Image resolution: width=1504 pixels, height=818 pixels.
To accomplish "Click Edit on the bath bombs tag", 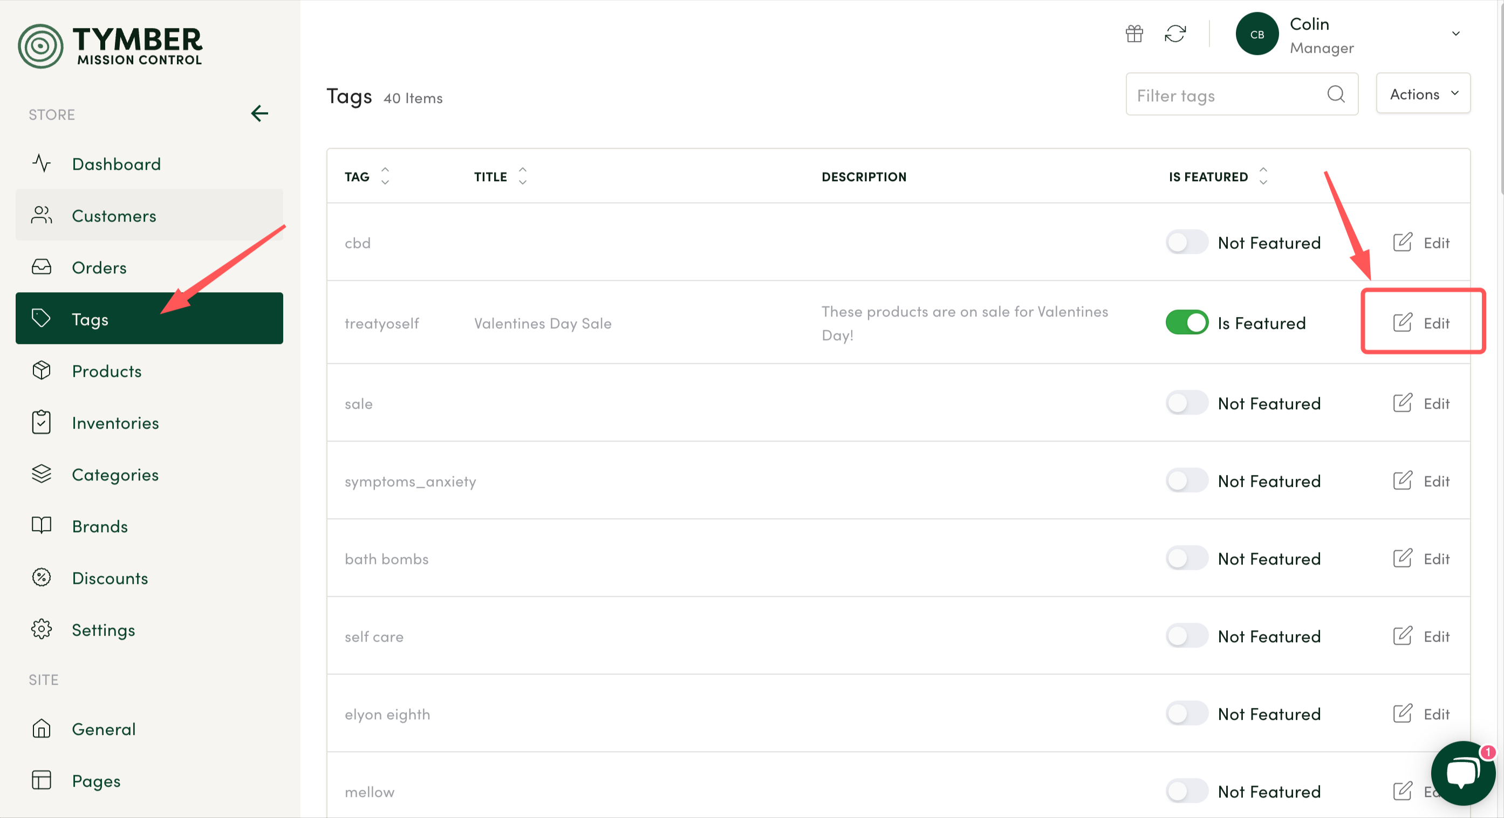I will (1422, 558).
